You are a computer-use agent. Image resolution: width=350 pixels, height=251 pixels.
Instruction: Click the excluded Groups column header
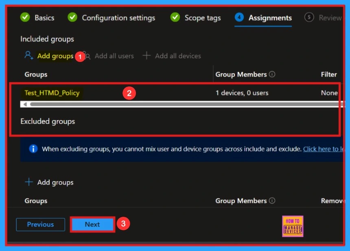point(36,201)
